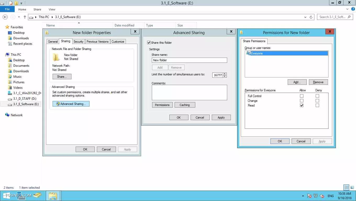Open the Share ribbon tab
Screen dimensions: 356x201
(37, 9)
